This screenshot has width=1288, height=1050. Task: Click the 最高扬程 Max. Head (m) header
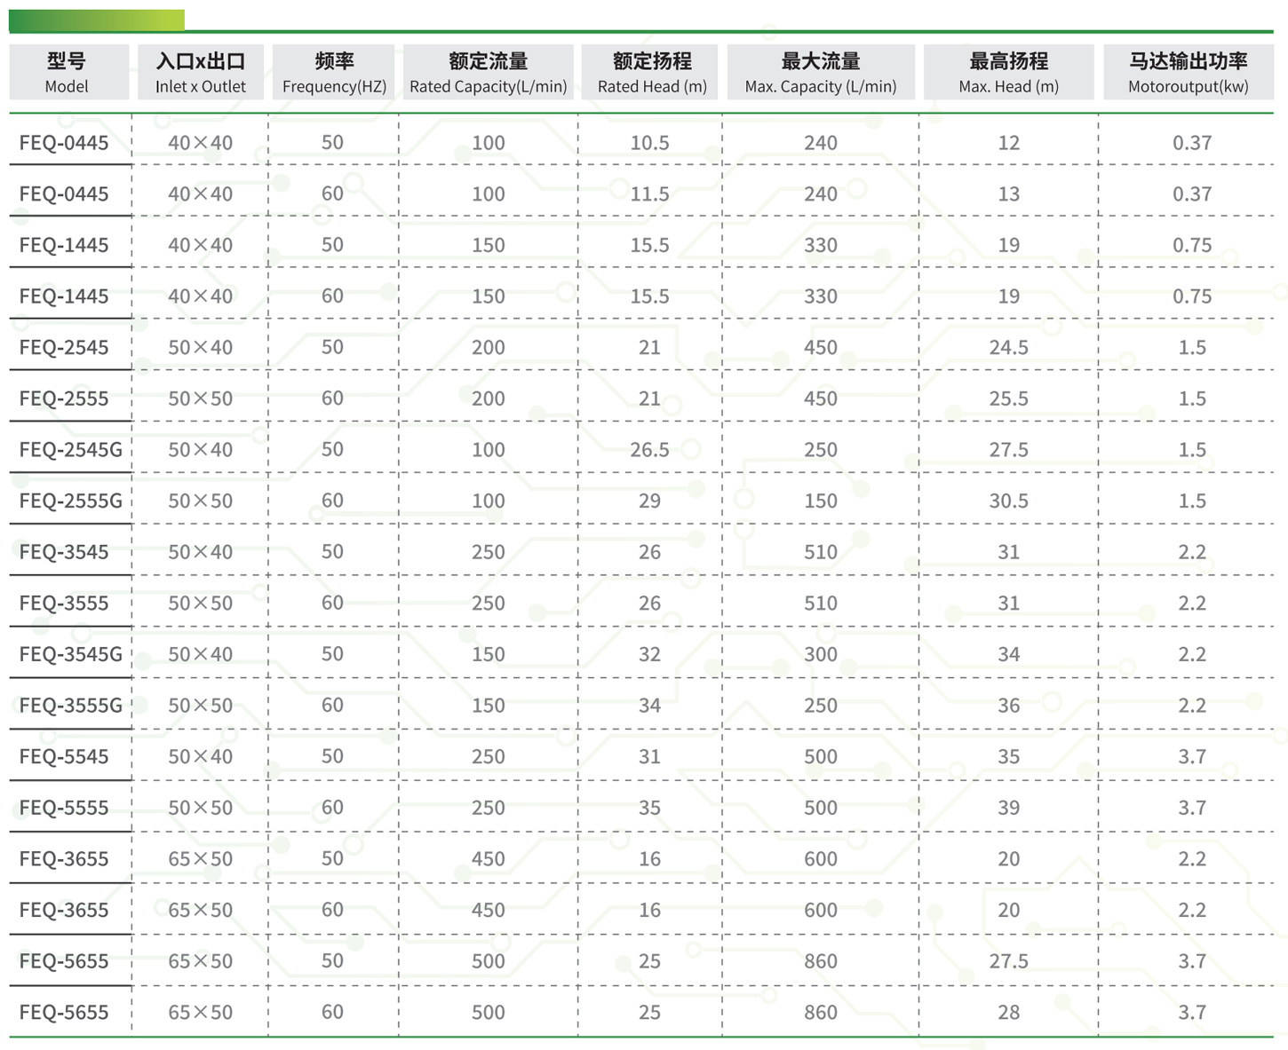point(1008,72)
